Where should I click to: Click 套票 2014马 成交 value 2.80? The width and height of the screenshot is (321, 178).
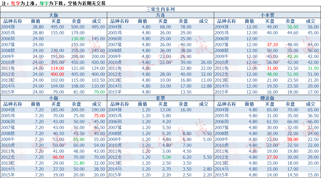(x=207, y=169)
